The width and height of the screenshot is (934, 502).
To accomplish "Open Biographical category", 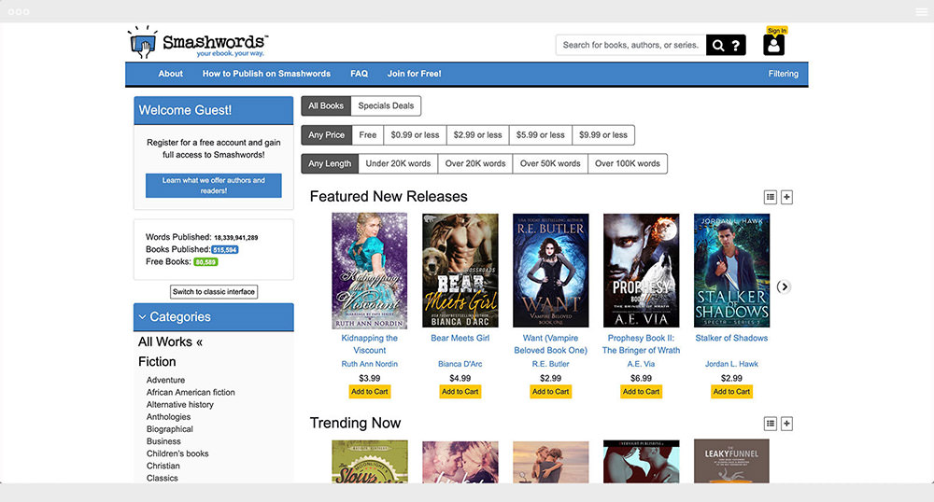I will click(x=170, y=429).
